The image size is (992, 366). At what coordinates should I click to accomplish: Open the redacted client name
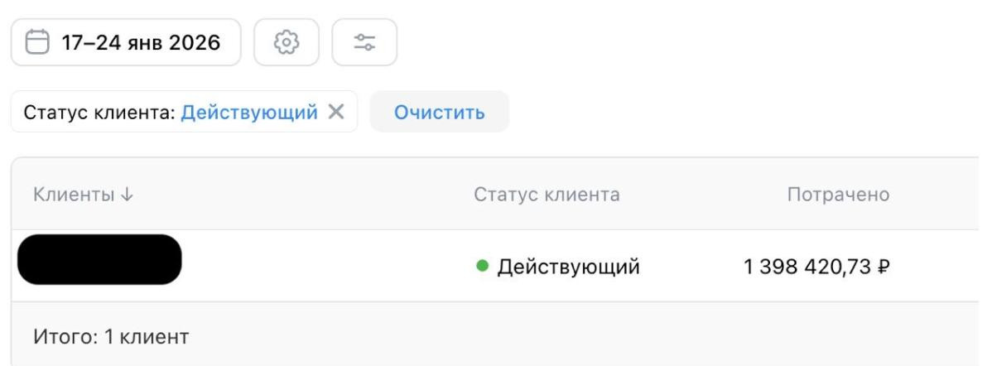(99, 260)
